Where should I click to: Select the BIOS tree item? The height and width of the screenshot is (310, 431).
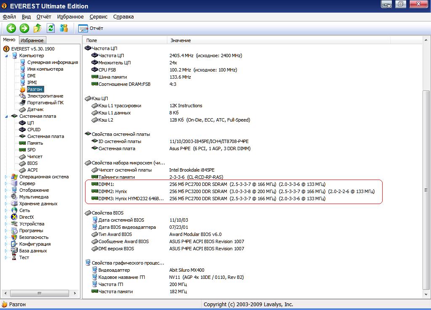[x=32, y=163]
